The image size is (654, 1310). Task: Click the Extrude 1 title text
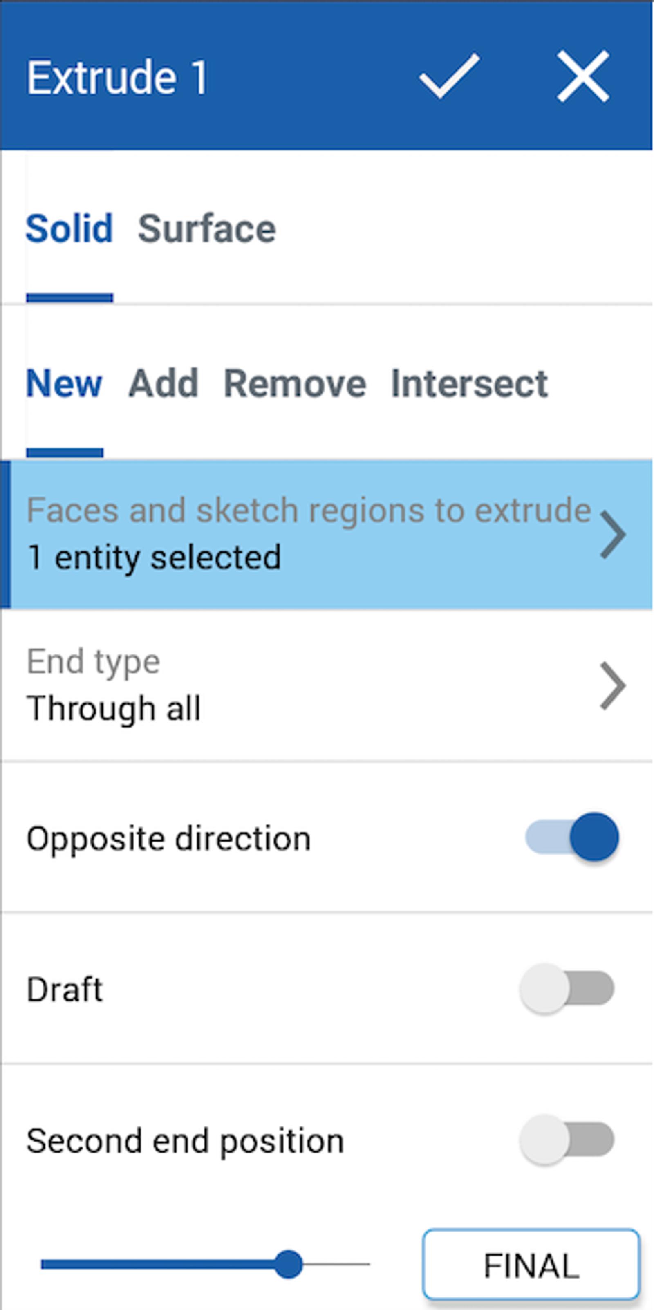[x=117, y=77]
